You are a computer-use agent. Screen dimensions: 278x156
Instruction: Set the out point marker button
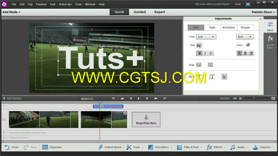165,98
